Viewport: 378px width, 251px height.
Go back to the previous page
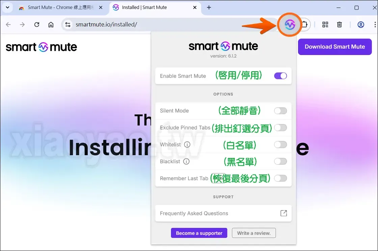pos(8,25)
